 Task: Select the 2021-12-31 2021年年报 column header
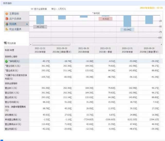(40, 50)
